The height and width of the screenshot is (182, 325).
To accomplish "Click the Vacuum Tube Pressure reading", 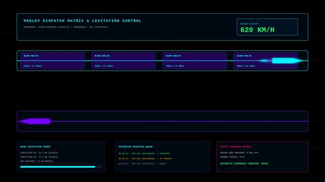I will [239, 153].
